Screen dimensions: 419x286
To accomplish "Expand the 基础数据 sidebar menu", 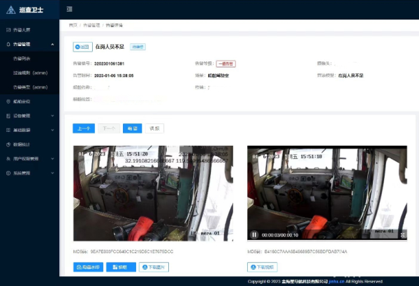I will click(x=28, y=130).
